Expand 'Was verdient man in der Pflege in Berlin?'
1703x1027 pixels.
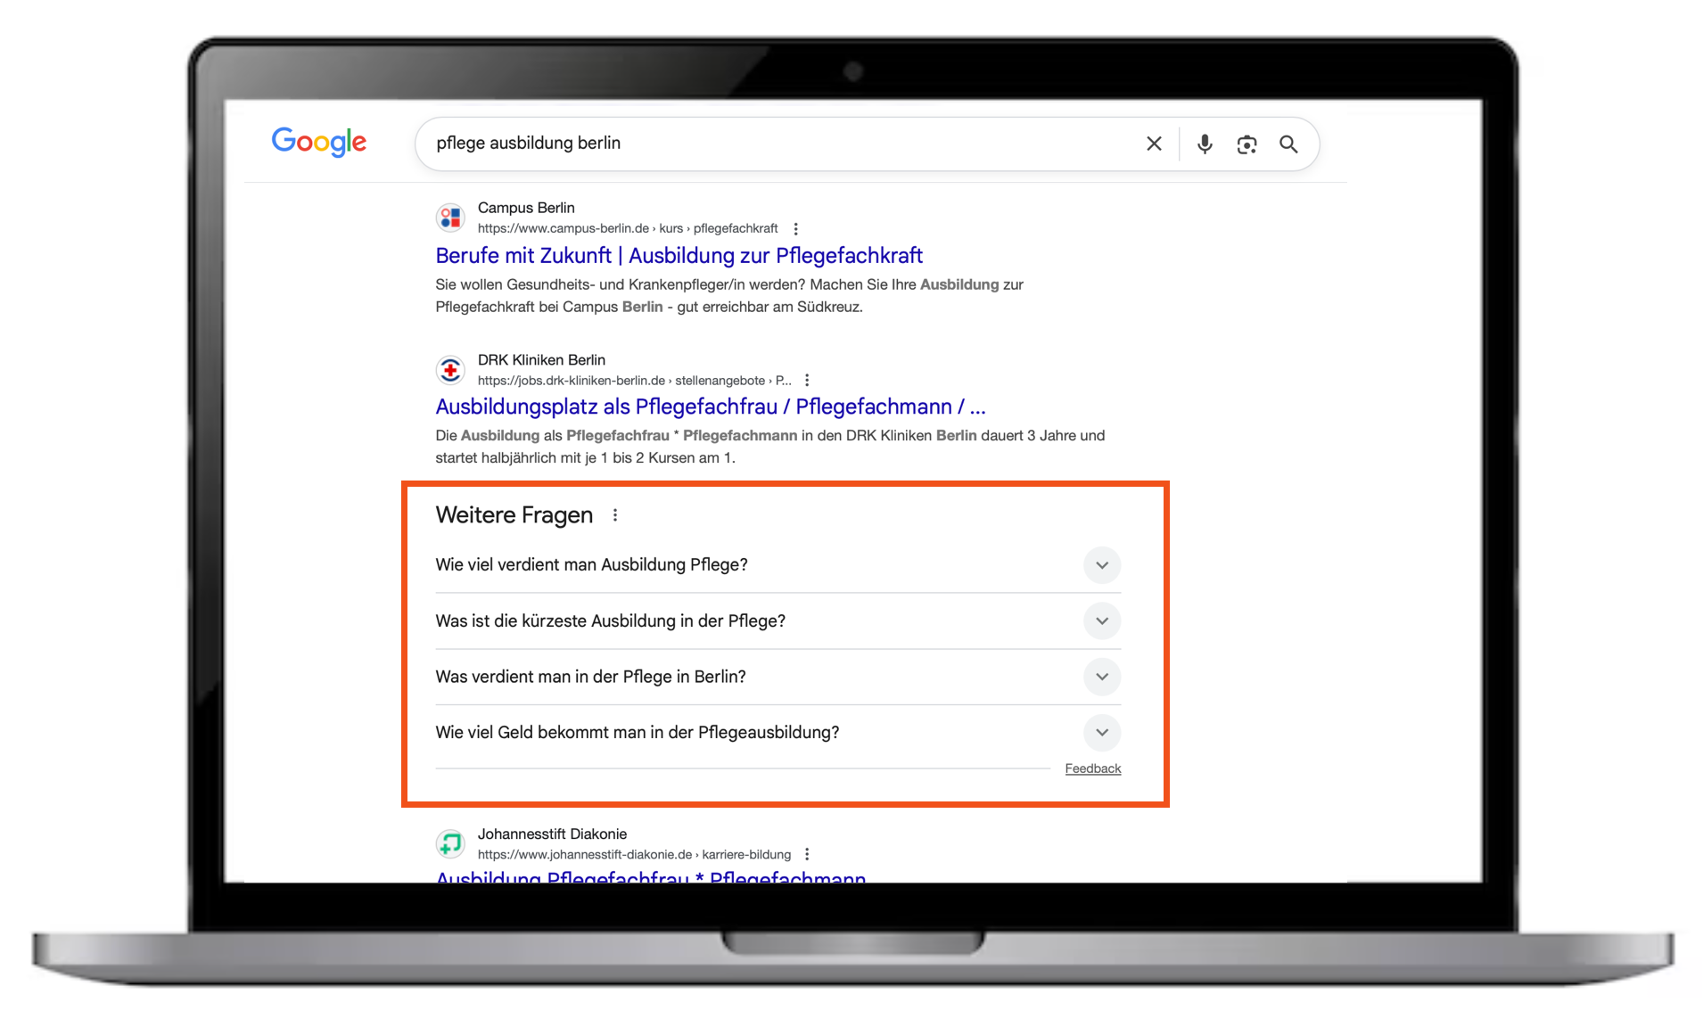[777, 677]
